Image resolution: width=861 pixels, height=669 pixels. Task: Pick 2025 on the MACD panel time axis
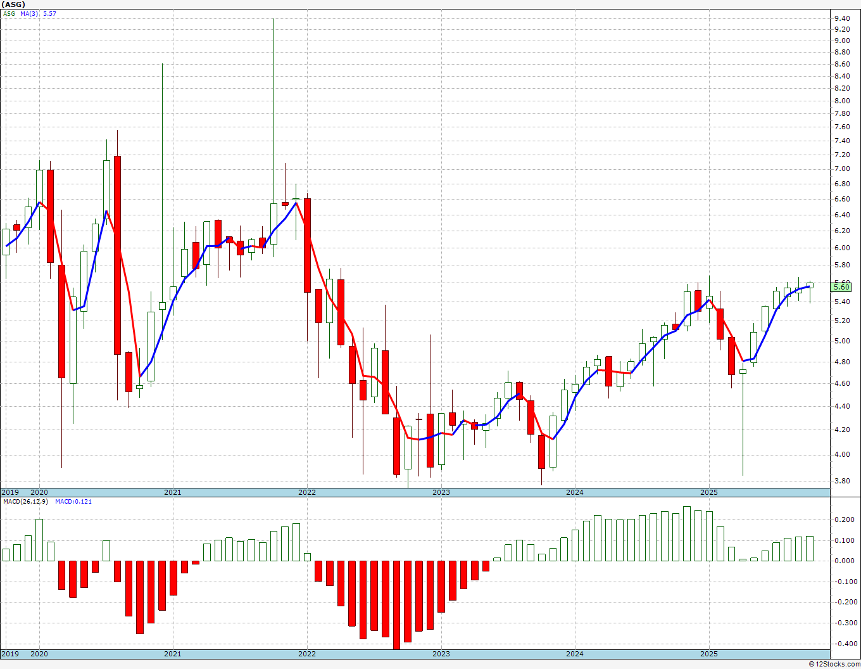point(709,654)
